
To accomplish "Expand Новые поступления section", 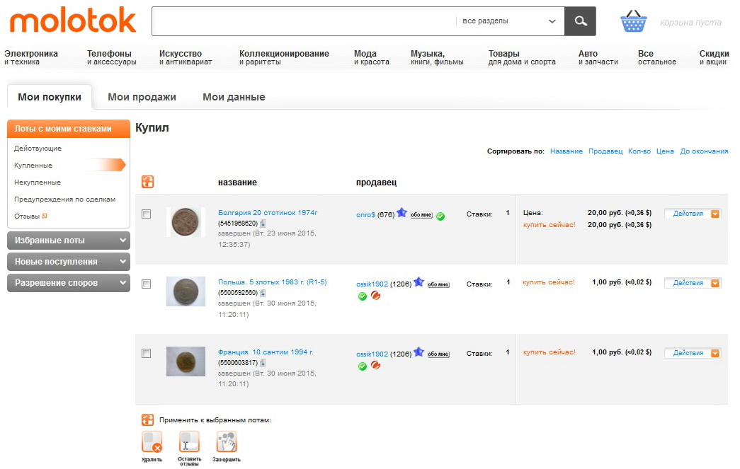I will pyautogui.click(x=69, y=262).
